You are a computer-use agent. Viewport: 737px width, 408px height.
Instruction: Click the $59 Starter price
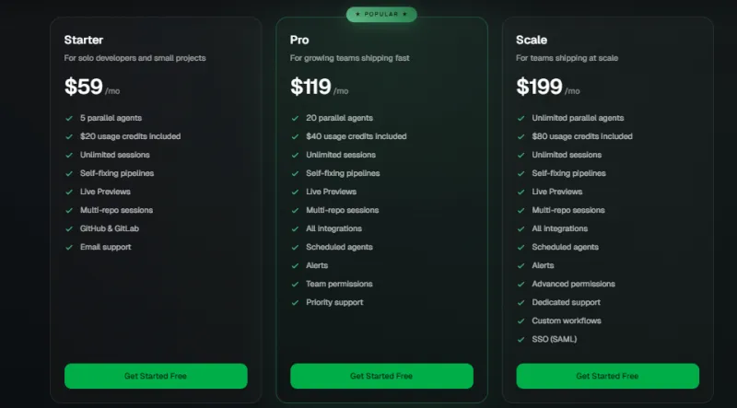[x=83, y=87]
